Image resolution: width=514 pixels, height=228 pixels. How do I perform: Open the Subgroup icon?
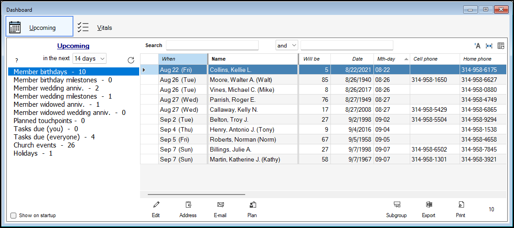(397, 205)
